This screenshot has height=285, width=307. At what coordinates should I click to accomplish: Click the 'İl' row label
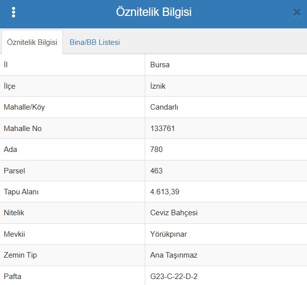point(5,64)
